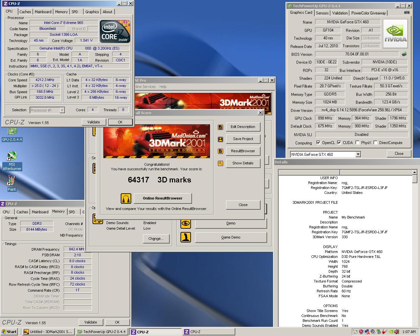Viewport: 420px width, 336px height.
Task: Click the eye icon beside Demo
Action: pos(186,223)
